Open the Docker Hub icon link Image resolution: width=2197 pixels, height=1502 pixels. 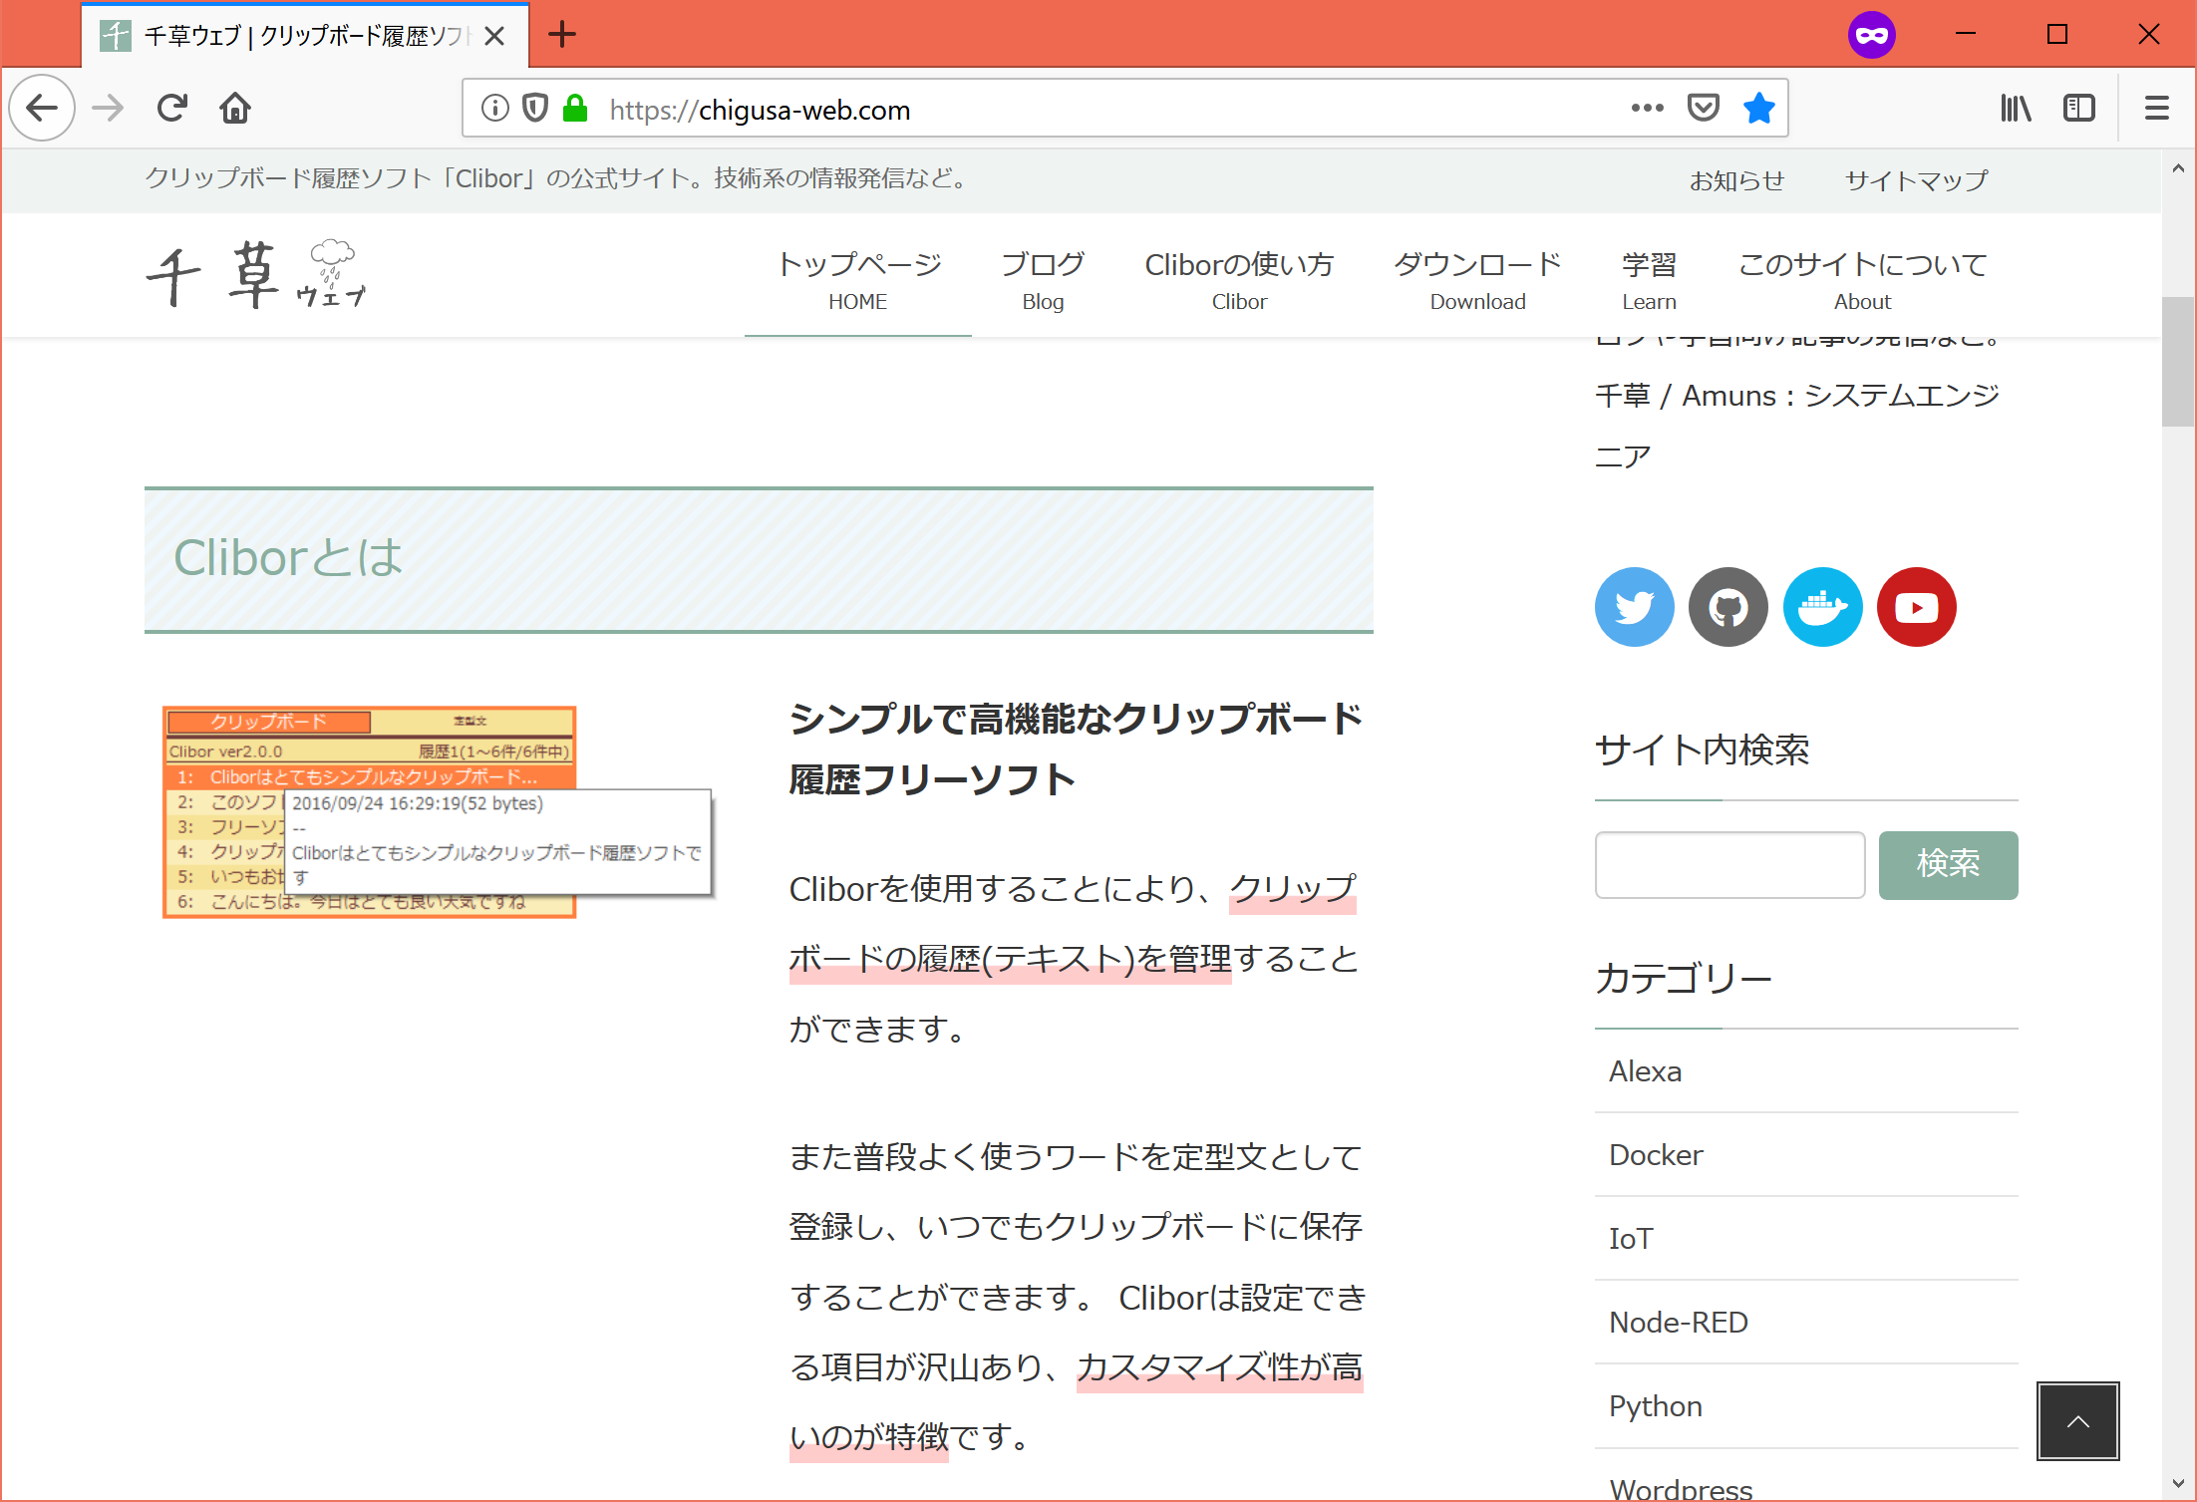click(x=1823, y=607)
